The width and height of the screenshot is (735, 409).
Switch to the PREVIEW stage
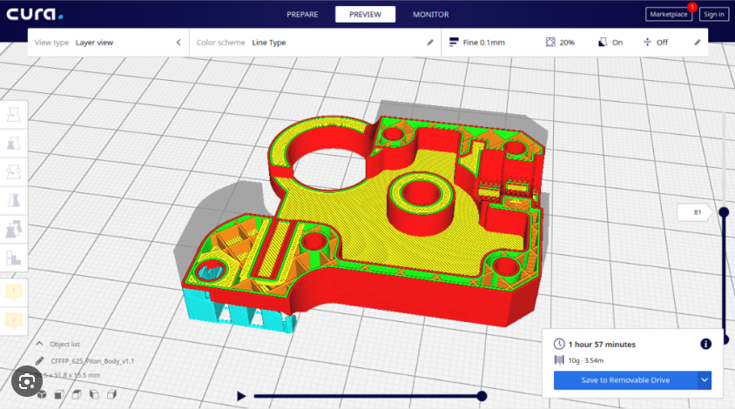(365, 15)
